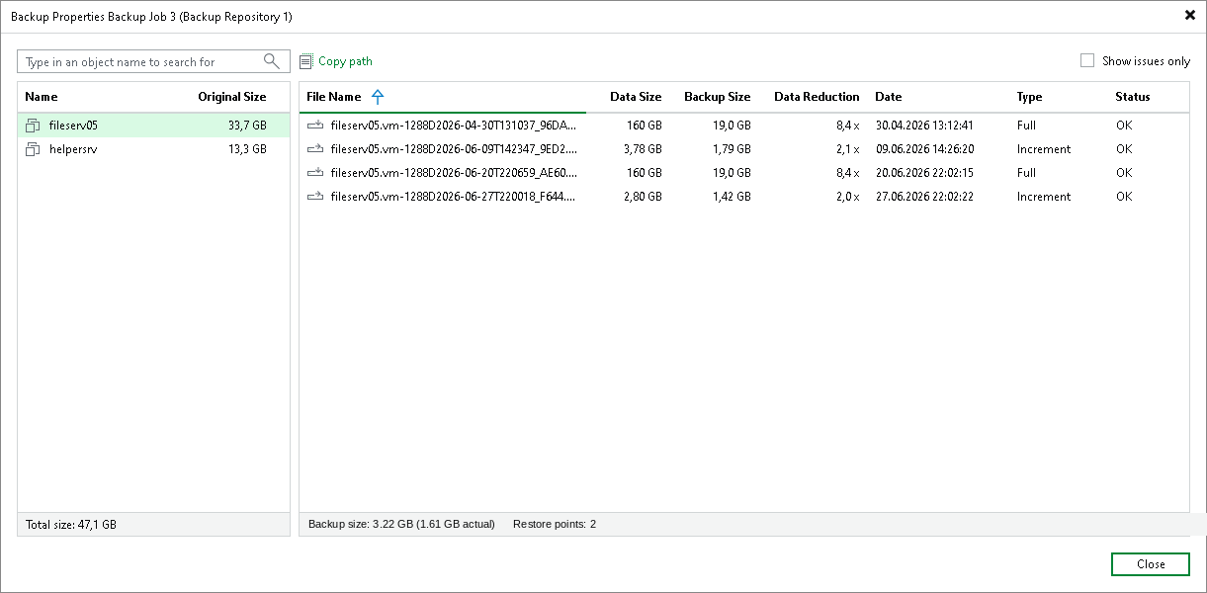Click the file icon of the 06-09T142347 backup

coord(315,149)
